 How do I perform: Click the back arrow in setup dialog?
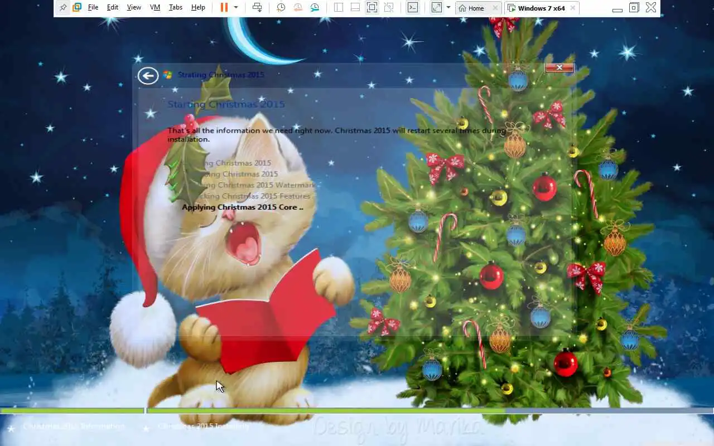click(148, 75)
